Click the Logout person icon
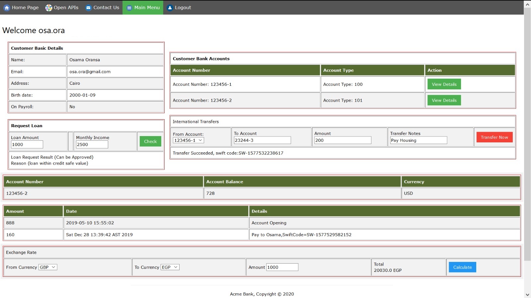Viewport: 531px width, 298px height. point(170,7)
